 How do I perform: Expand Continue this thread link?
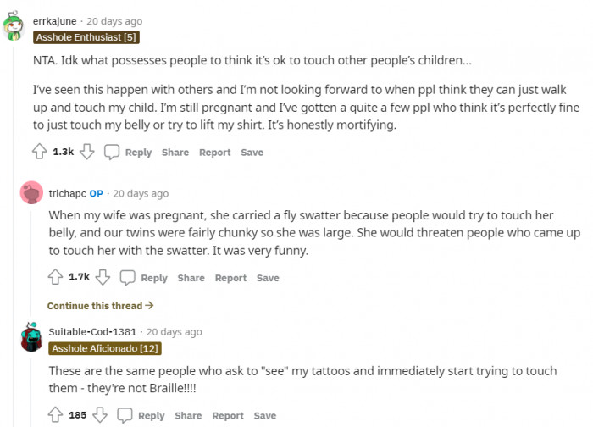100,306
